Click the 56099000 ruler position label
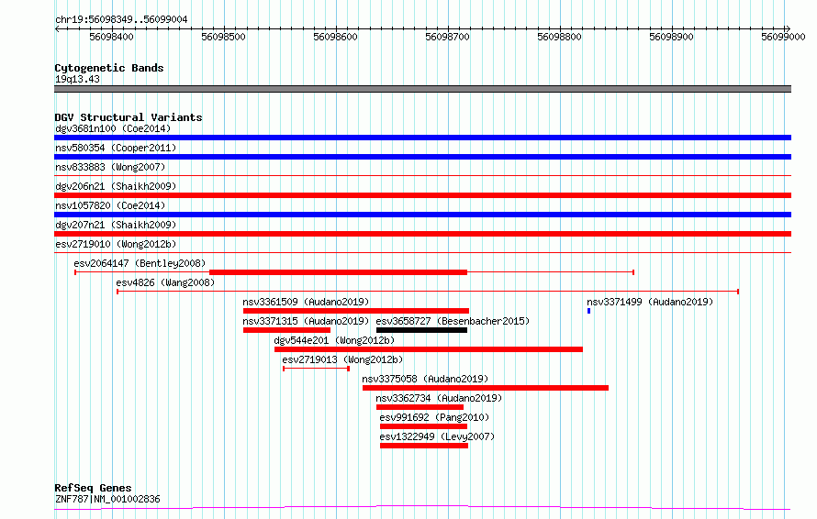 pos(784,37)
